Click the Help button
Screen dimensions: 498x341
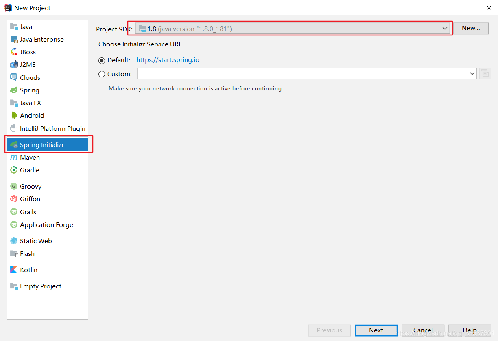pos(470,330)
